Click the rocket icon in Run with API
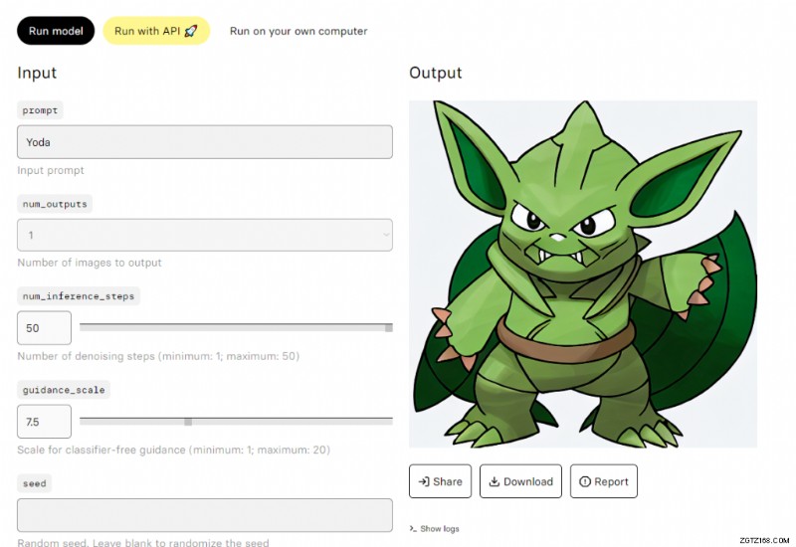Screen dimensions: 796x547 click(191, 31)
